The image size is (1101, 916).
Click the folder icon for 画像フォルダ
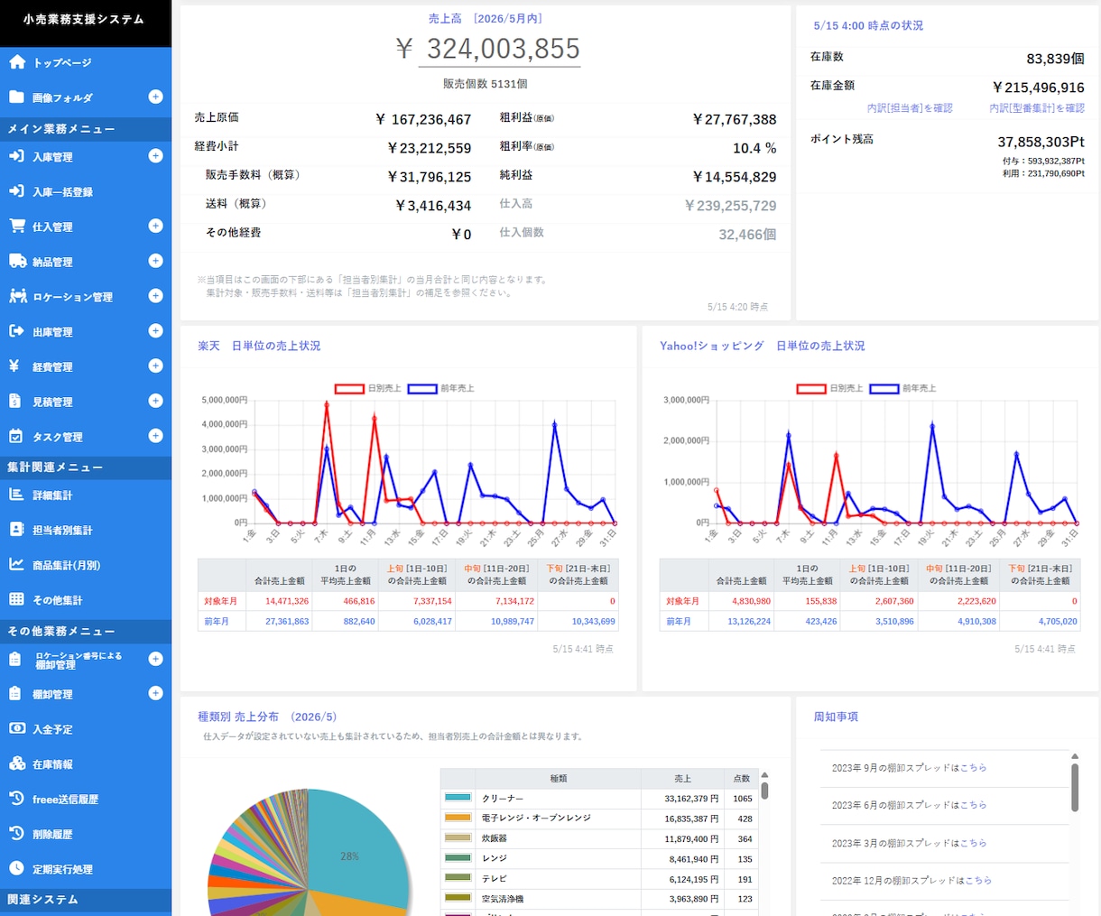point(17,97)
